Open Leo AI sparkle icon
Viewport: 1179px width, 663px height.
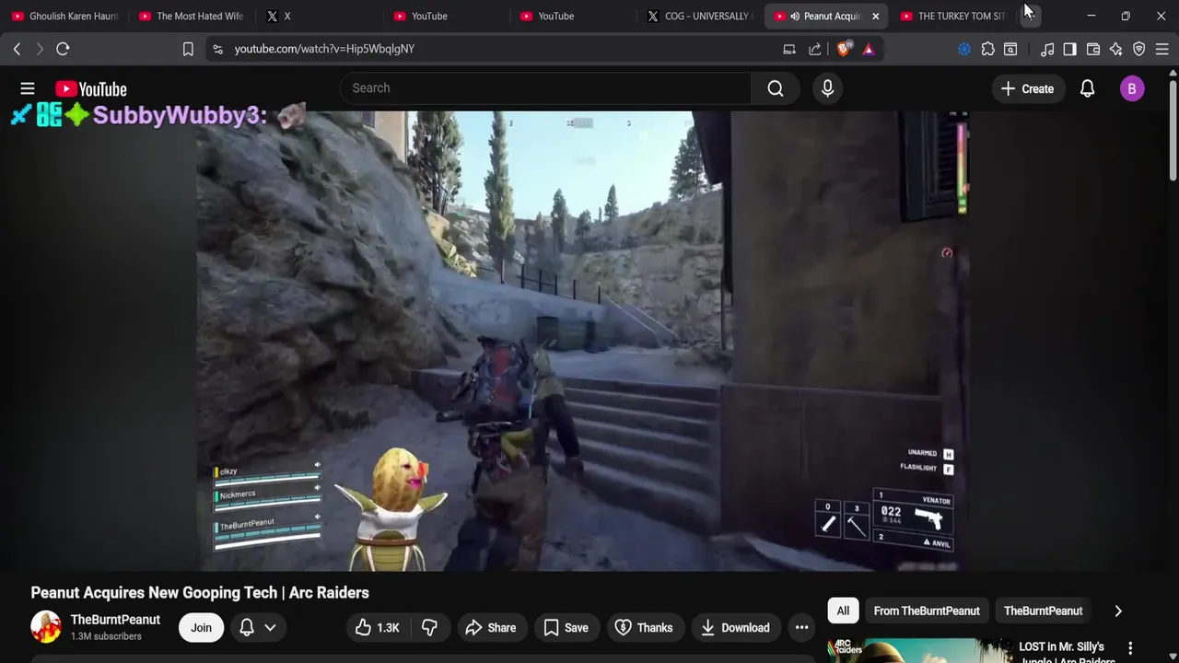(1116, 49)
